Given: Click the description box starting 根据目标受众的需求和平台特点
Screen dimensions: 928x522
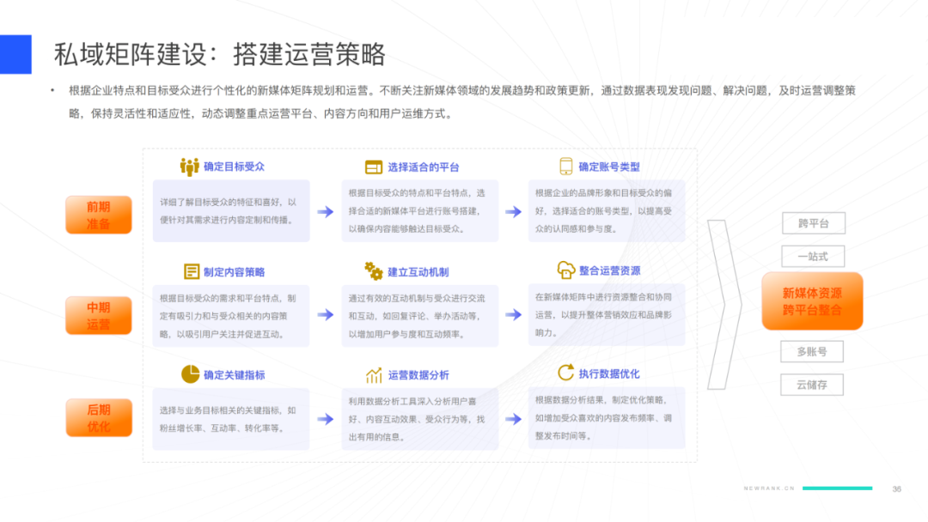Looking at the screenshot, I should point(231,316).
